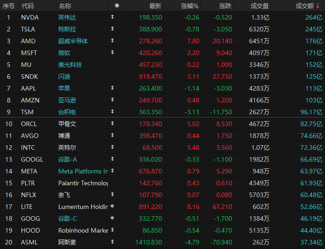Click the up-down arrow icon in MSFT row
The image size is (325, 249).
[112, 52]
